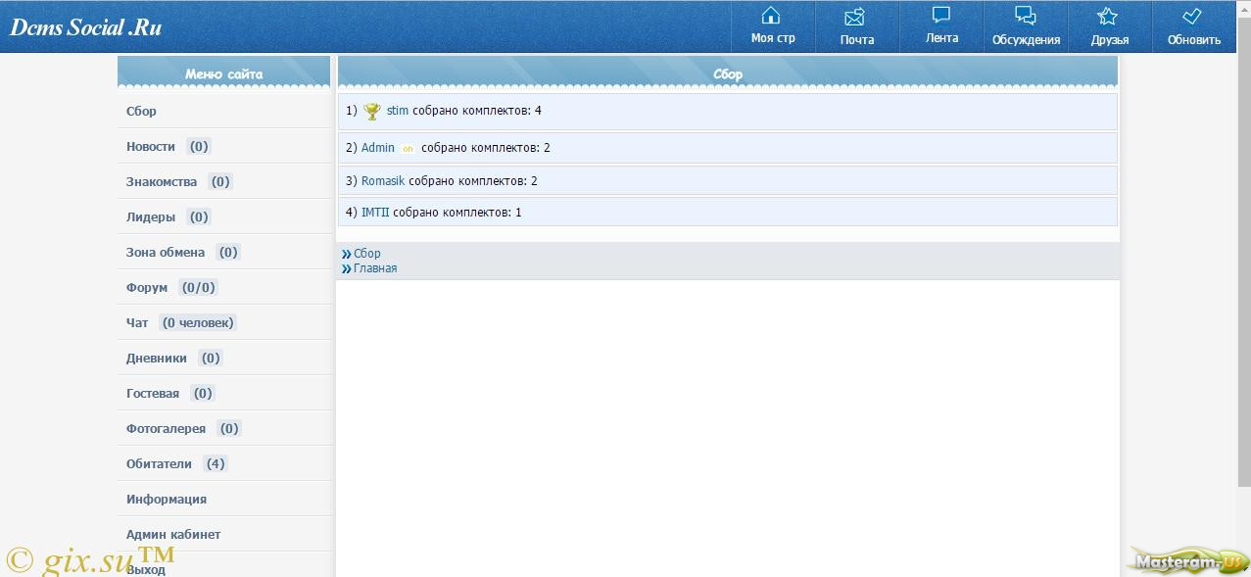This screenshot has height=577, width=1251.
Task: Open the user profile Romasik
Action: [383, 181]
